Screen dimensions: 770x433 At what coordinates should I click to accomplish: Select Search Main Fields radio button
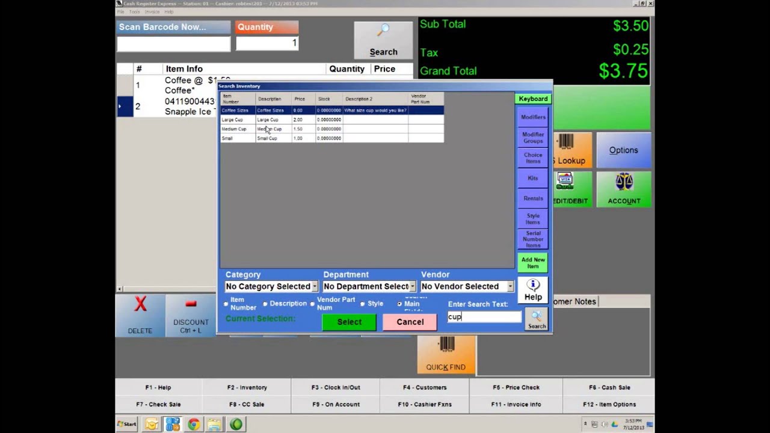[399, 304]
